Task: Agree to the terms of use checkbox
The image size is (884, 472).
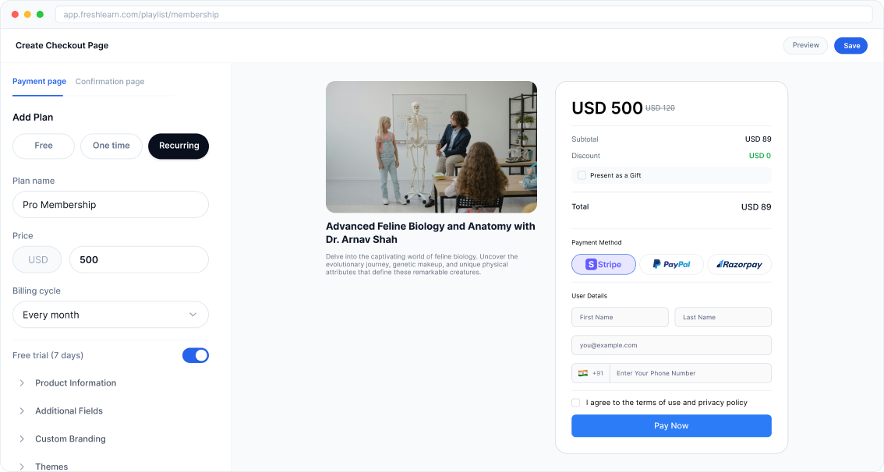Action: (575, 402)
